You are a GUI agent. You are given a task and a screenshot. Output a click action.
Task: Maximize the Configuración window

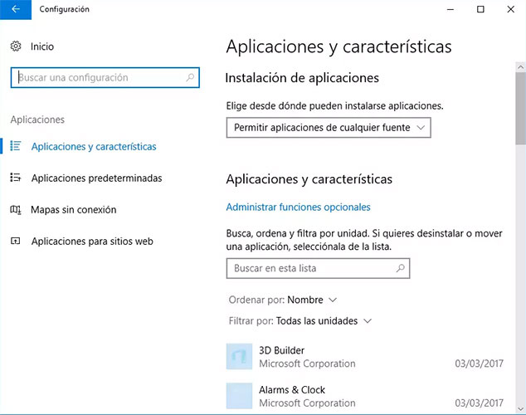pyautogui.click(x=480, y=9)
